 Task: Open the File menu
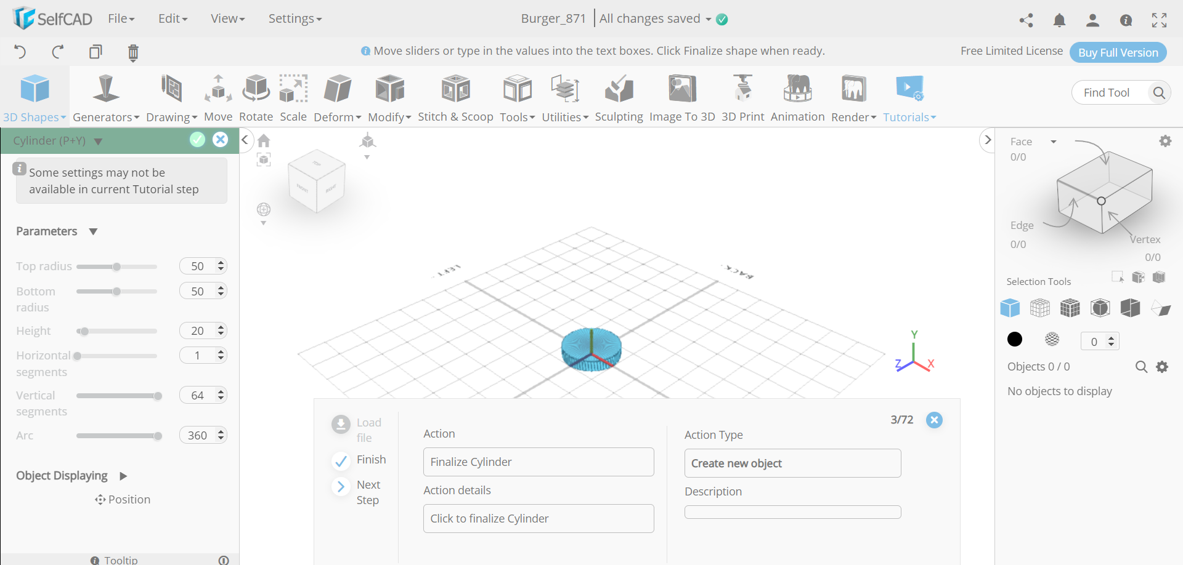point(121,18)
